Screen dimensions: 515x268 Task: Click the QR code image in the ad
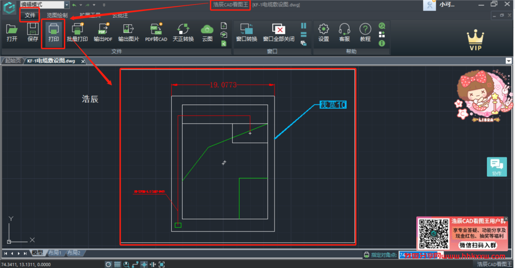(x=433, y=234)
